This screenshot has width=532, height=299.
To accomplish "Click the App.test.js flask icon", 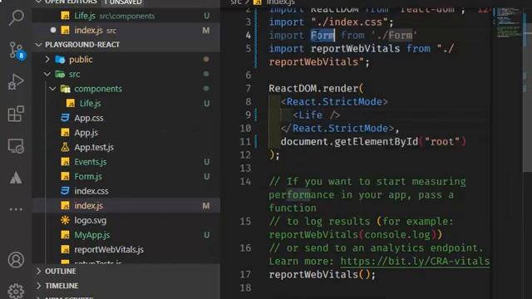I will [65, 147].
